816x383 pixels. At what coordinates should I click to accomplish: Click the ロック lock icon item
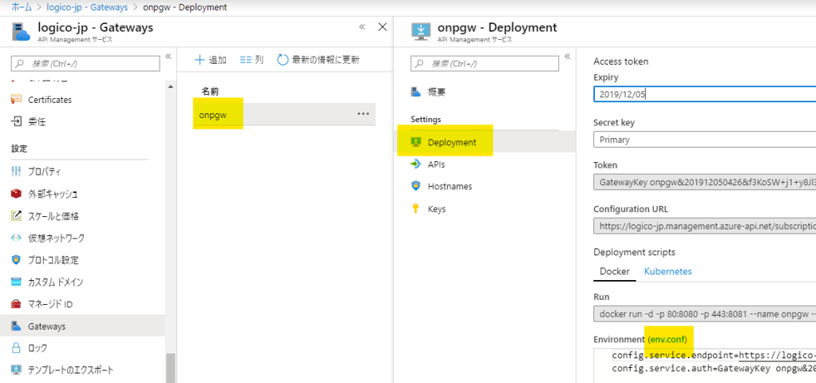[16, 348]
